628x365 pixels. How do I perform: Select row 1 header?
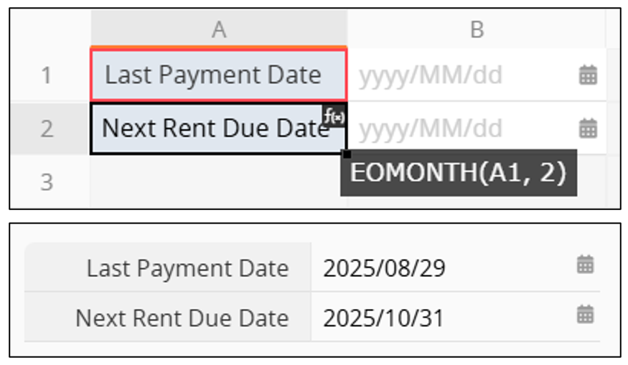(x=47, y=75)
